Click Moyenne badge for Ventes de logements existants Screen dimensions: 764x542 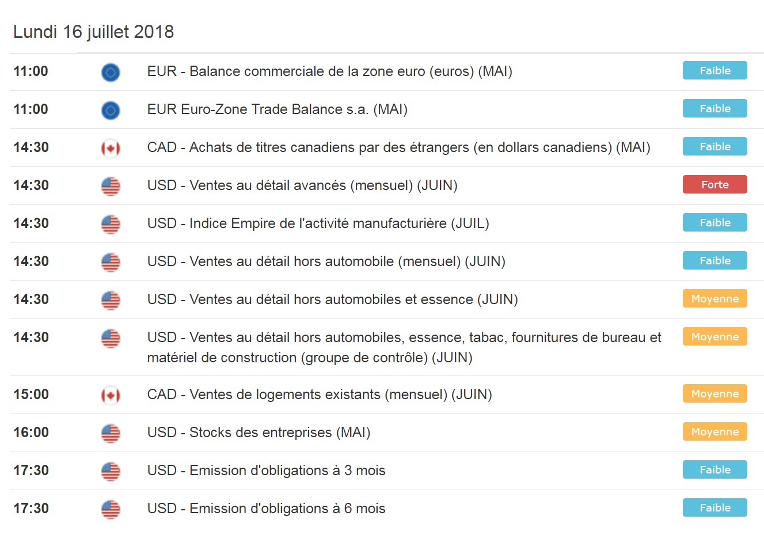(x=714, y=394)
